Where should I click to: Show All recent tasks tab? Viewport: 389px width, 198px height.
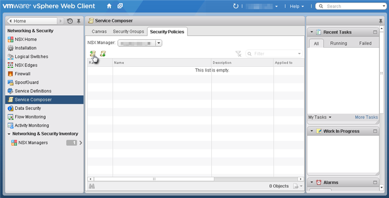coord(316,44)
